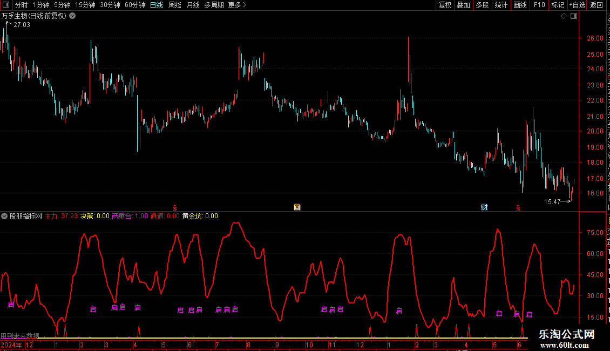This screenshot has width=610, height=351.
Task: Switch to 60分钟 period
Action: pyautogui.click(x=135, y=5)
